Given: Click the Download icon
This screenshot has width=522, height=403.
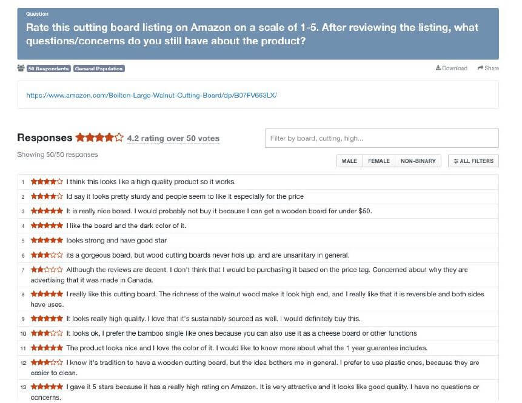Looking at the screenshot, I should [438, 68].
